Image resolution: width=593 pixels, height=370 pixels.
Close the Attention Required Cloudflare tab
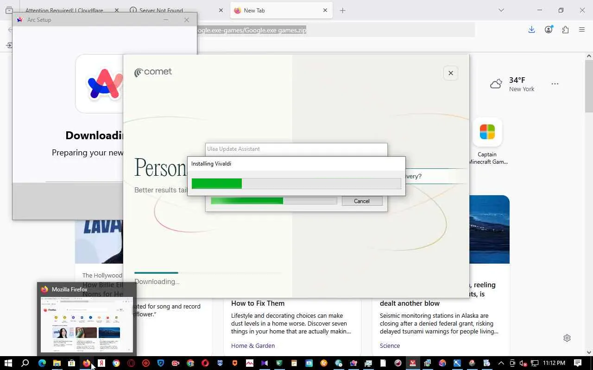pos(116,10)
